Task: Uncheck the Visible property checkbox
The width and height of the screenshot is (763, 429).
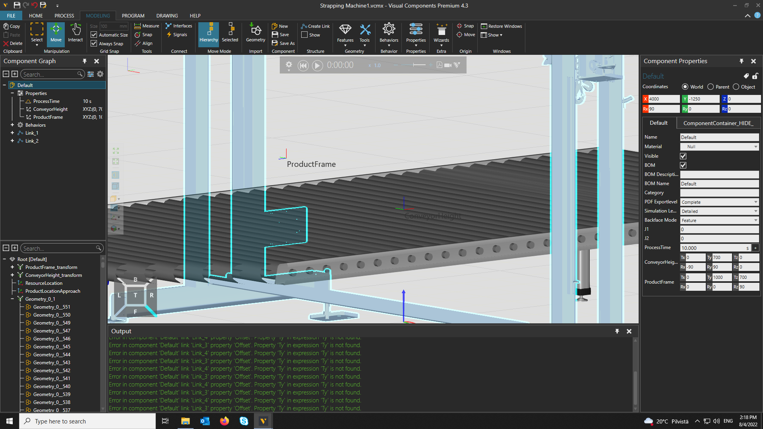Action: pos(683,156)
